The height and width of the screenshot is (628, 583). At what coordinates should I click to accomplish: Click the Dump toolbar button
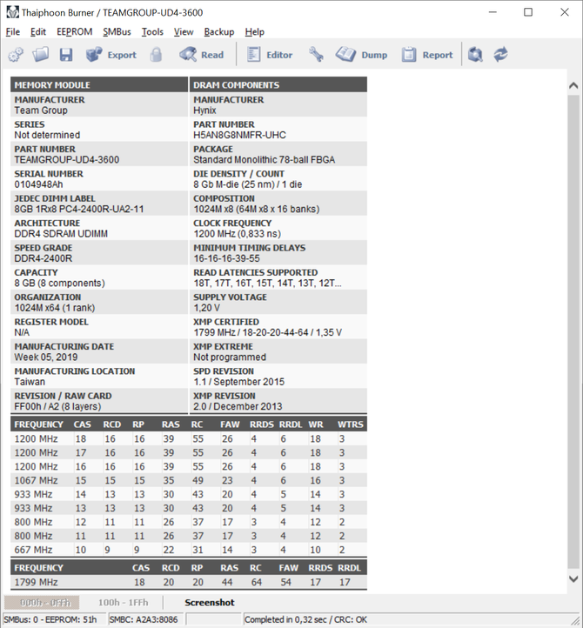pyautogui.click(x=361, y=55)
